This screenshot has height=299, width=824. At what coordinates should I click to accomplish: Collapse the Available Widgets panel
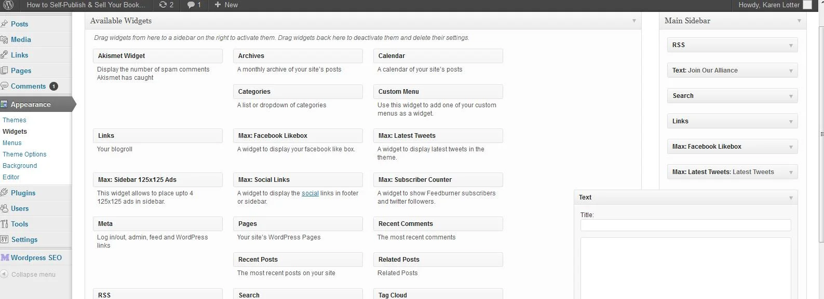pos(634,21)
